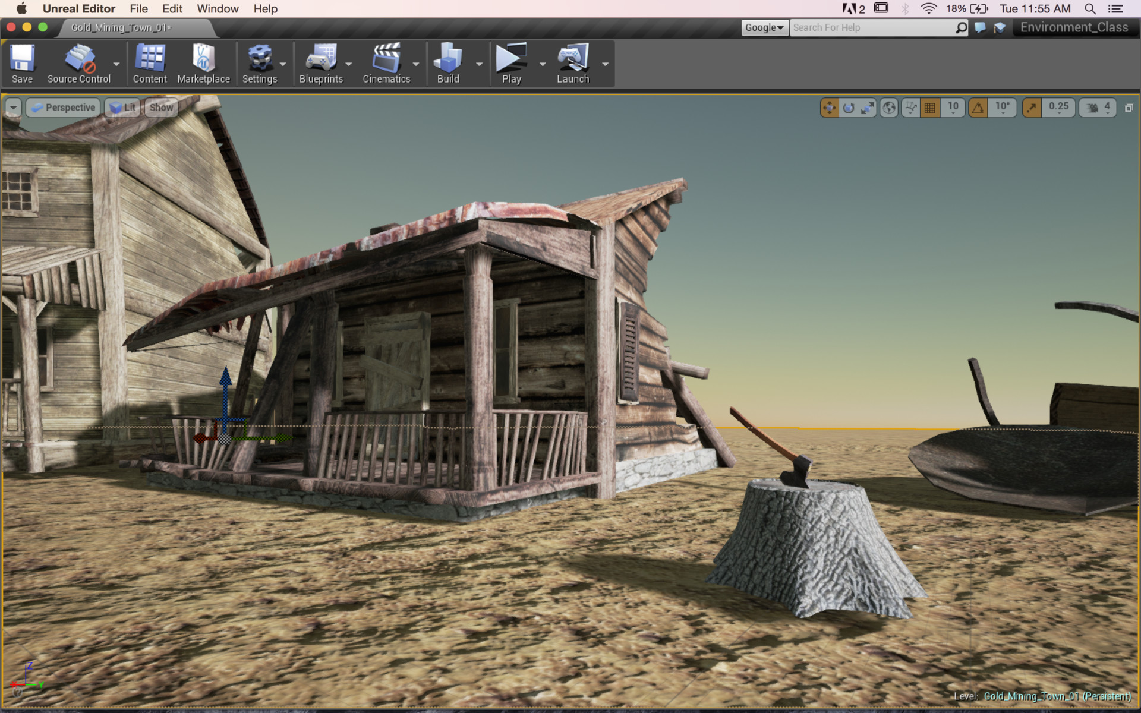Open macOS Notification Center icon
The height and width of the screenshot is (713, 1141).
(x=1115, y=8)
